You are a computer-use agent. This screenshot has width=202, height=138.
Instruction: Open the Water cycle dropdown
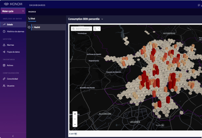[x=13, y=11]
